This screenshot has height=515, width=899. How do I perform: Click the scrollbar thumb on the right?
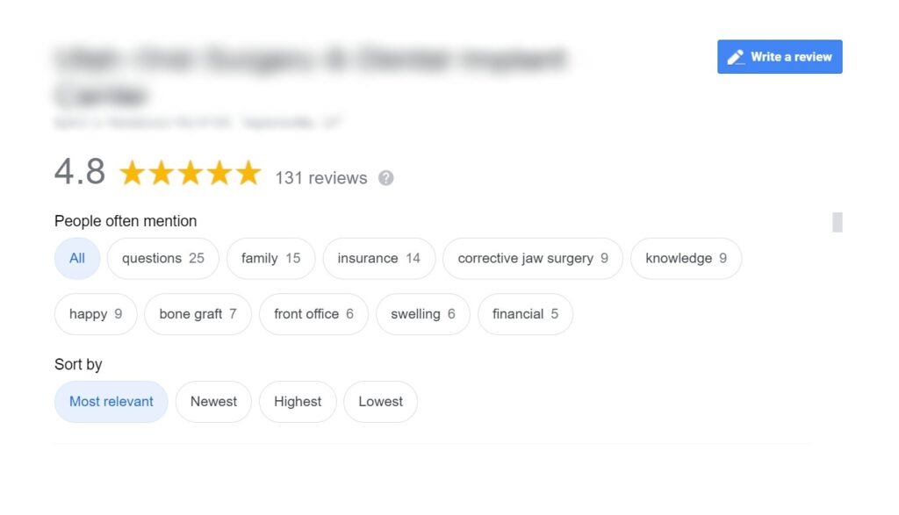point(838,222)
